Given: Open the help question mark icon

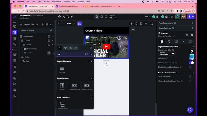Looking at the screenshot, I should click(x=60, y=17).
